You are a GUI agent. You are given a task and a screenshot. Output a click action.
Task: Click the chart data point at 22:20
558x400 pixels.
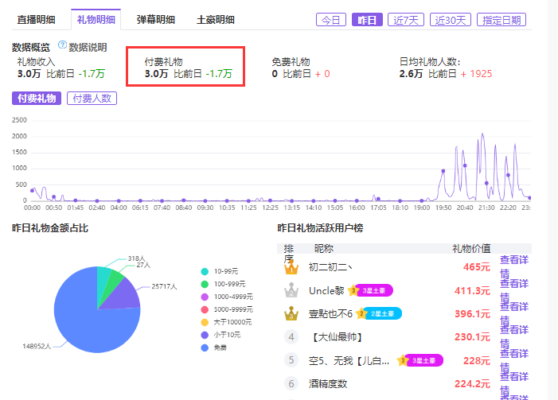click(508, 175)
